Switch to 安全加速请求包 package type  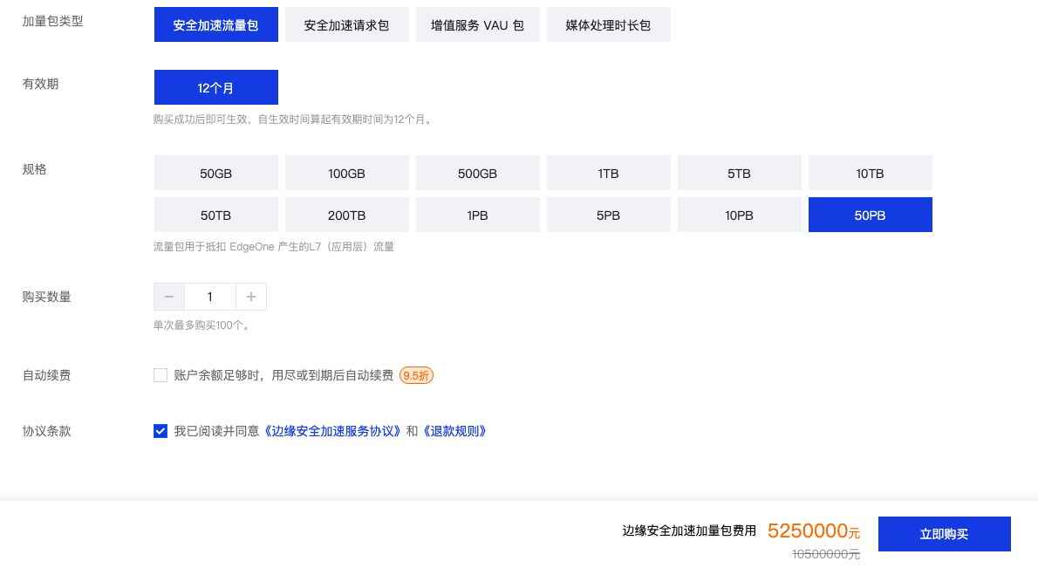[x=346, y=25]
